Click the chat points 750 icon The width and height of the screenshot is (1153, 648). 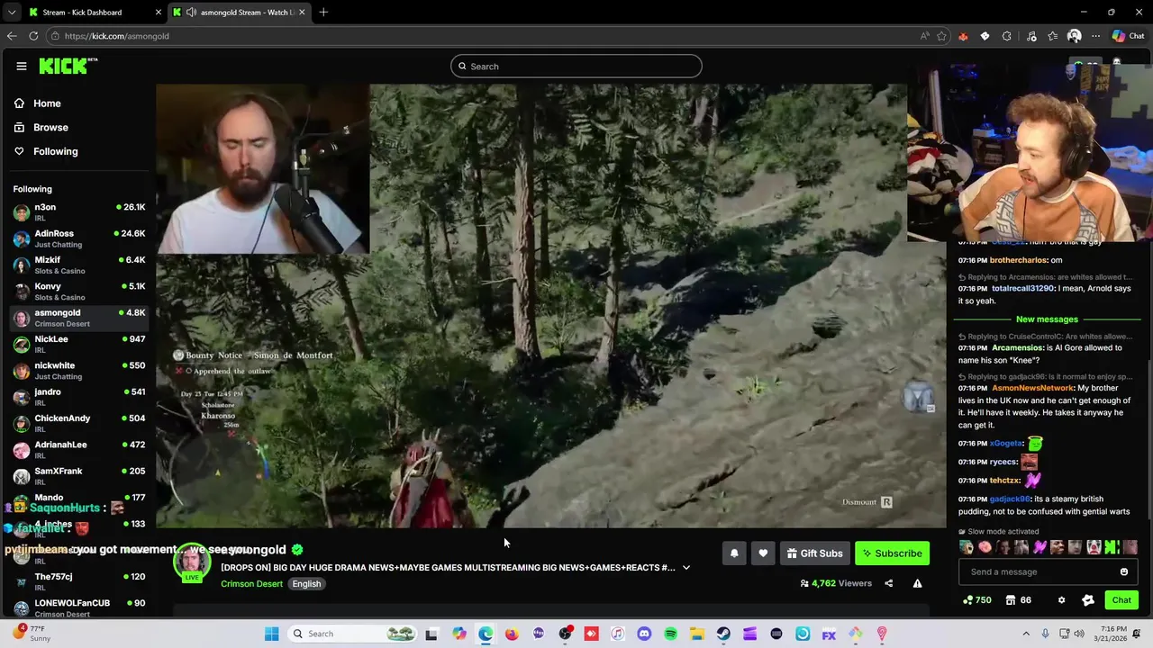pos(977,600)
